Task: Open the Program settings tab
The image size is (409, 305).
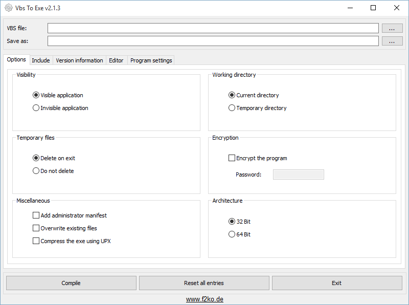Action: tap(151, 60)
